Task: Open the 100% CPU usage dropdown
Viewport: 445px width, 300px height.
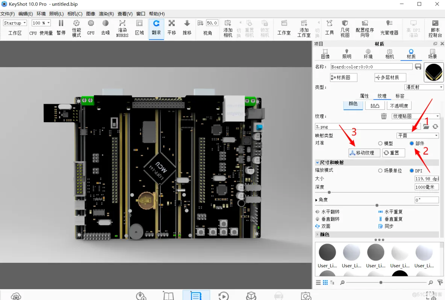Action: pos(41,23)
